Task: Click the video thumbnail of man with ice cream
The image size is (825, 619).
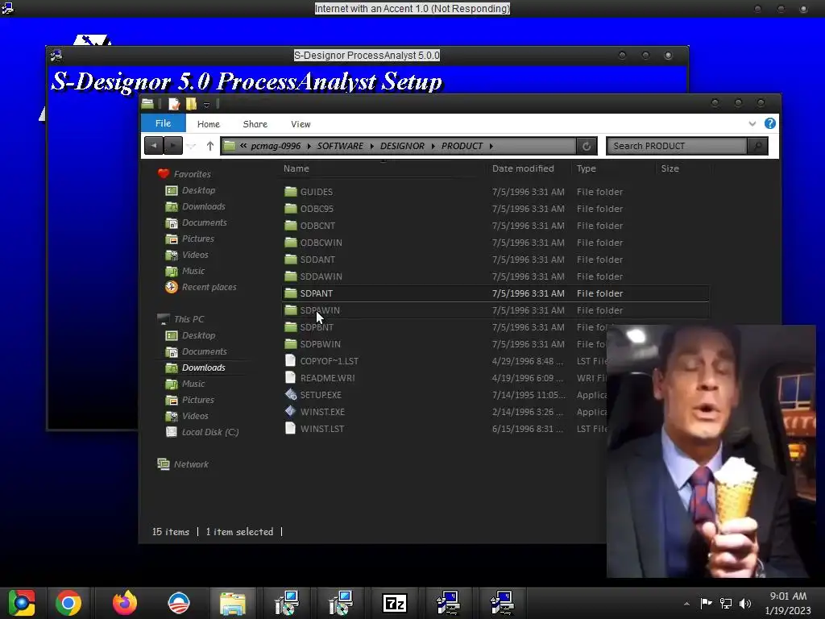Action: coord(711,451)
